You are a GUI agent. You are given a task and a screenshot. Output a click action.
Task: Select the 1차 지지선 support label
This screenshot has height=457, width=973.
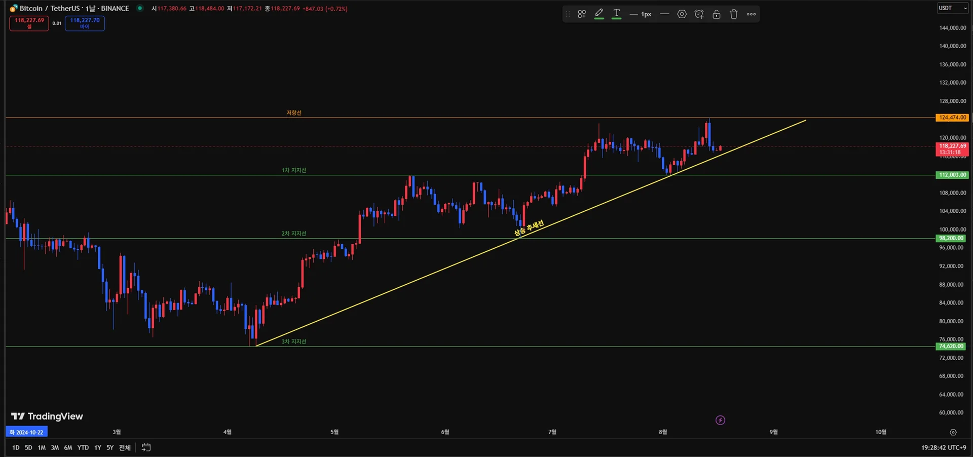tap(294, 170)
